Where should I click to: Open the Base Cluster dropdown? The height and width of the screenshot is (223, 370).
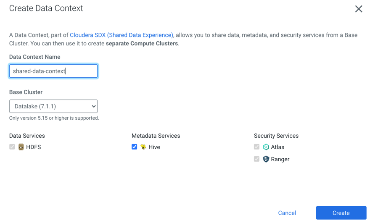point(53,106)
